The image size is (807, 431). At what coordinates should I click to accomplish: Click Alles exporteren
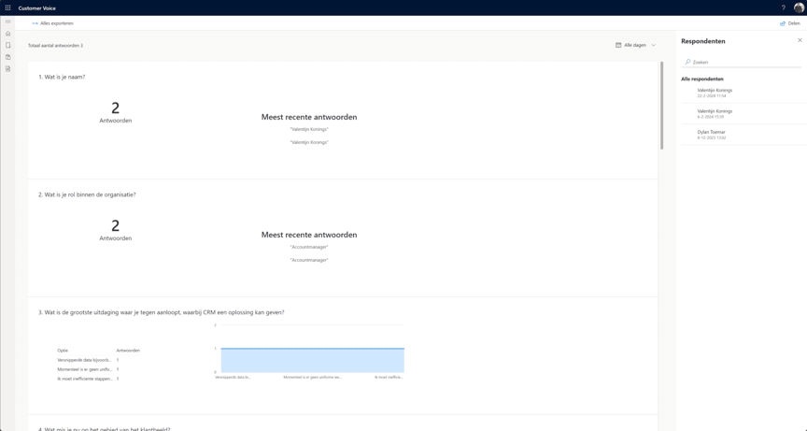(57, 23)
